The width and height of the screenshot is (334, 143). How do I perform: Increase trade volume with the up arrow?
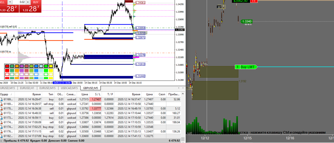click(28, 2)
